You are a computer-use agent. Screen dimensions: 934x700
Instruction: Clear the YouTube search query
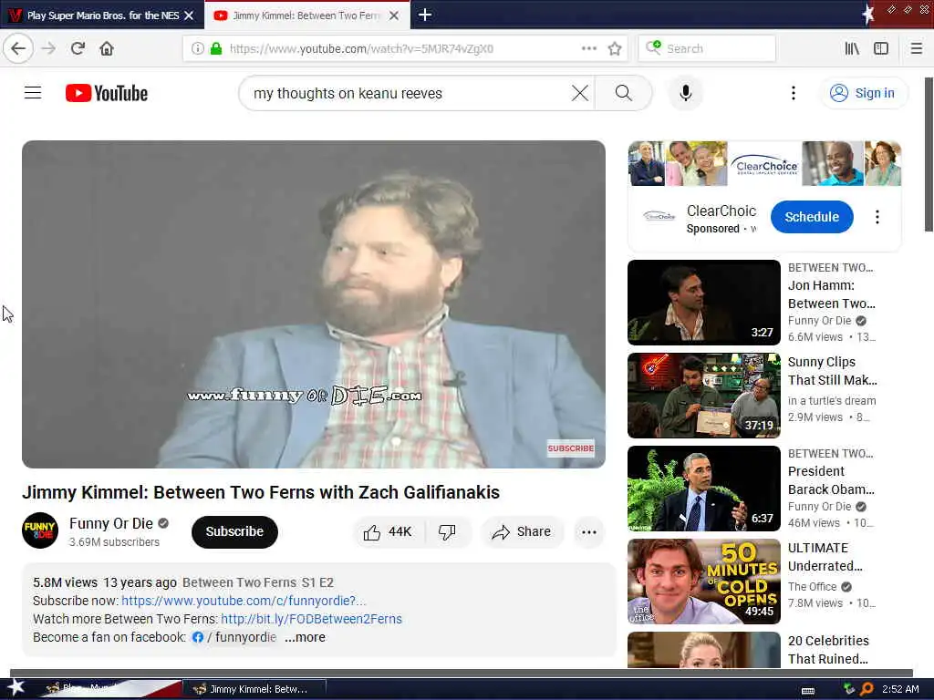pyautogui.click(x=579, y=93)
